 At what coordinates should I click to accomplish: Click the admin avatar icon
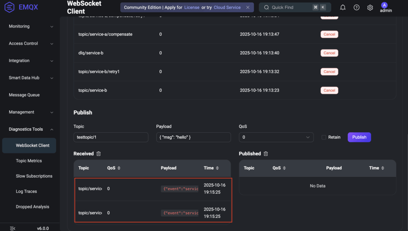pyautogui.click(x=384, y=5)
